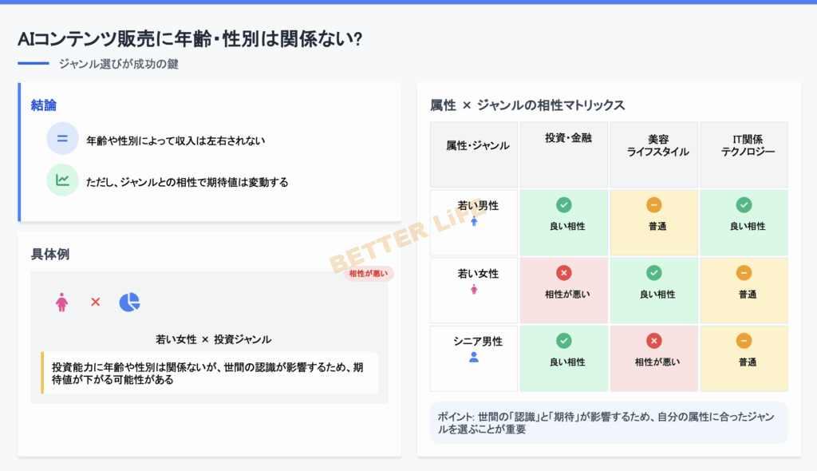This screenshot has width=817, height=471.
Task: Click the blue pie chart icon
Action: click(129, 303)
